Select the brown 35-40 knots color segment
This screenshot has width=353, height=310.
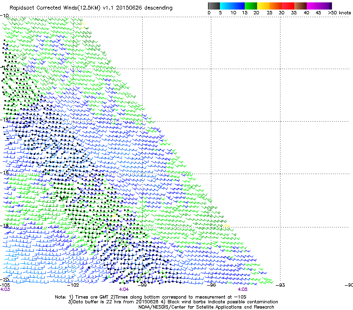[x=301, y=6]
